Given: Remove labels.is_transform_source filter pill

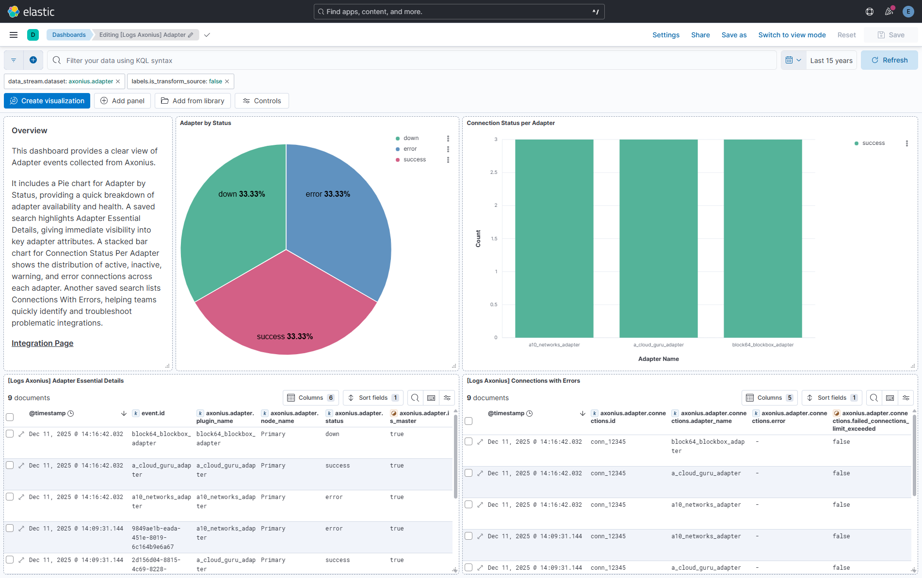Looking at the screenshot, I should point(227,81).
